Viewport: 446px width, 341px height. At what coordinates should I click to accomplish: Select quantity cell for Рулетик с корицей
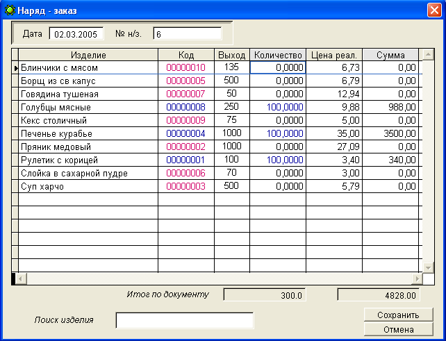pyautogui.click(x=278, y=160)
